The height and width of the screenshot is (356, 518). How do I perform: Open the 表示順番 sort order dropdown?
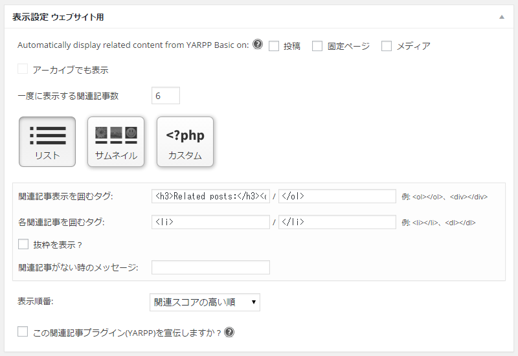click(205, 302)
